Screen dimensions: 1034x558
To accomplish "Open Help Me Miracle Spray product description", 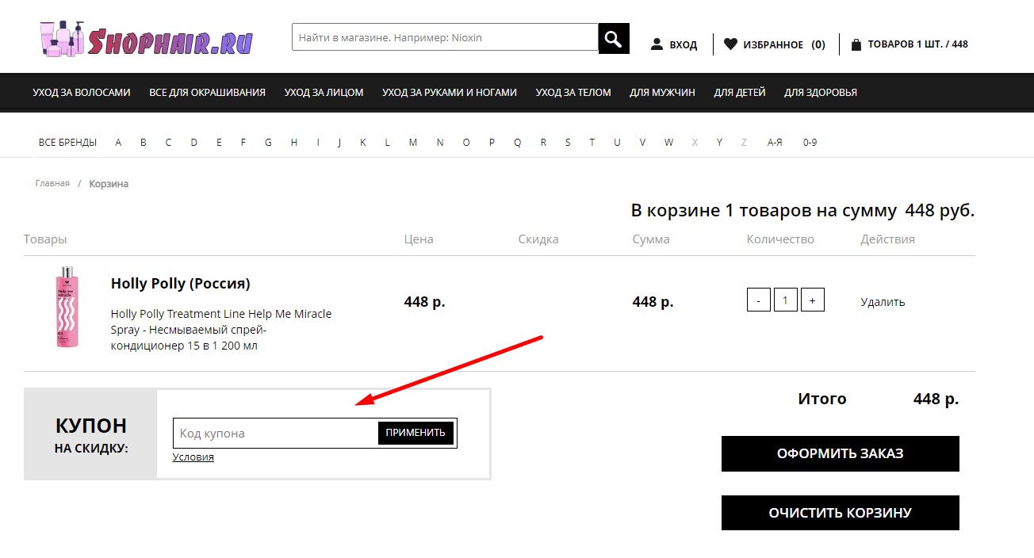I will click(221, 330).
